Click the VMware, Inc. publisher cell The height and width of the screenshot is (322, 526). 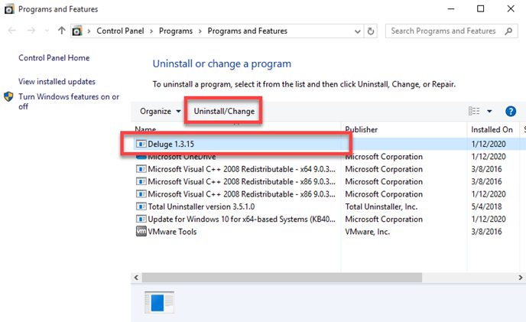click(x=367, y=232)
